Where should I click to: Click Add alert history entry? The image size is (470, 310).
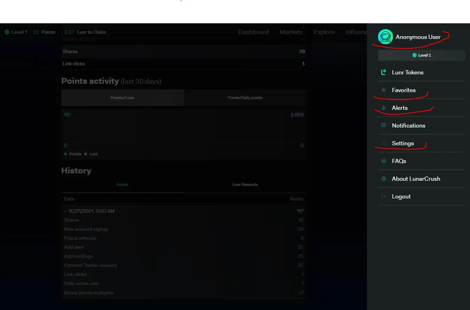click(184, 247)
